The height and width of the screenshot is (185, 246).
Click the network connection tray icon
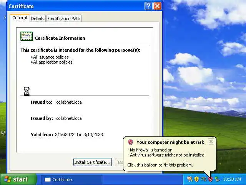pos(203,179)
